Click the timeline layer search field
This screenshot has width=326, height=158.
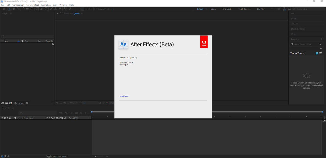click(37, 113)
